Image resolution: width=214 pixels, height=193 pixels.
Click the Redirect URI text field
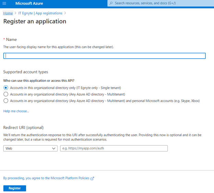114,148
